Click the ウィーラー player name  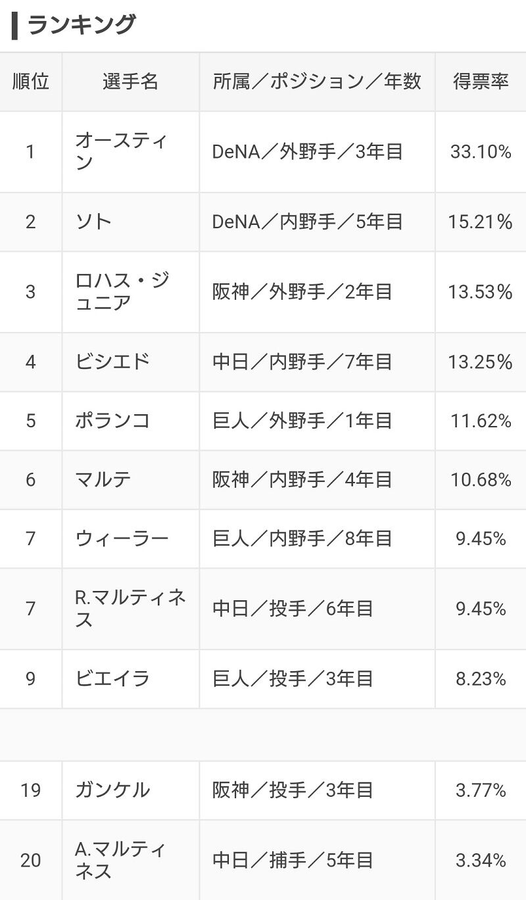[x=122, y=539]
